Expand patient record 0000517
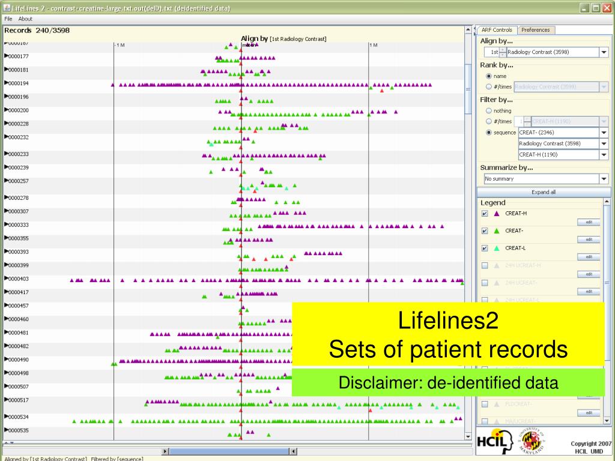The image size is (615, 461). (6, 400)
